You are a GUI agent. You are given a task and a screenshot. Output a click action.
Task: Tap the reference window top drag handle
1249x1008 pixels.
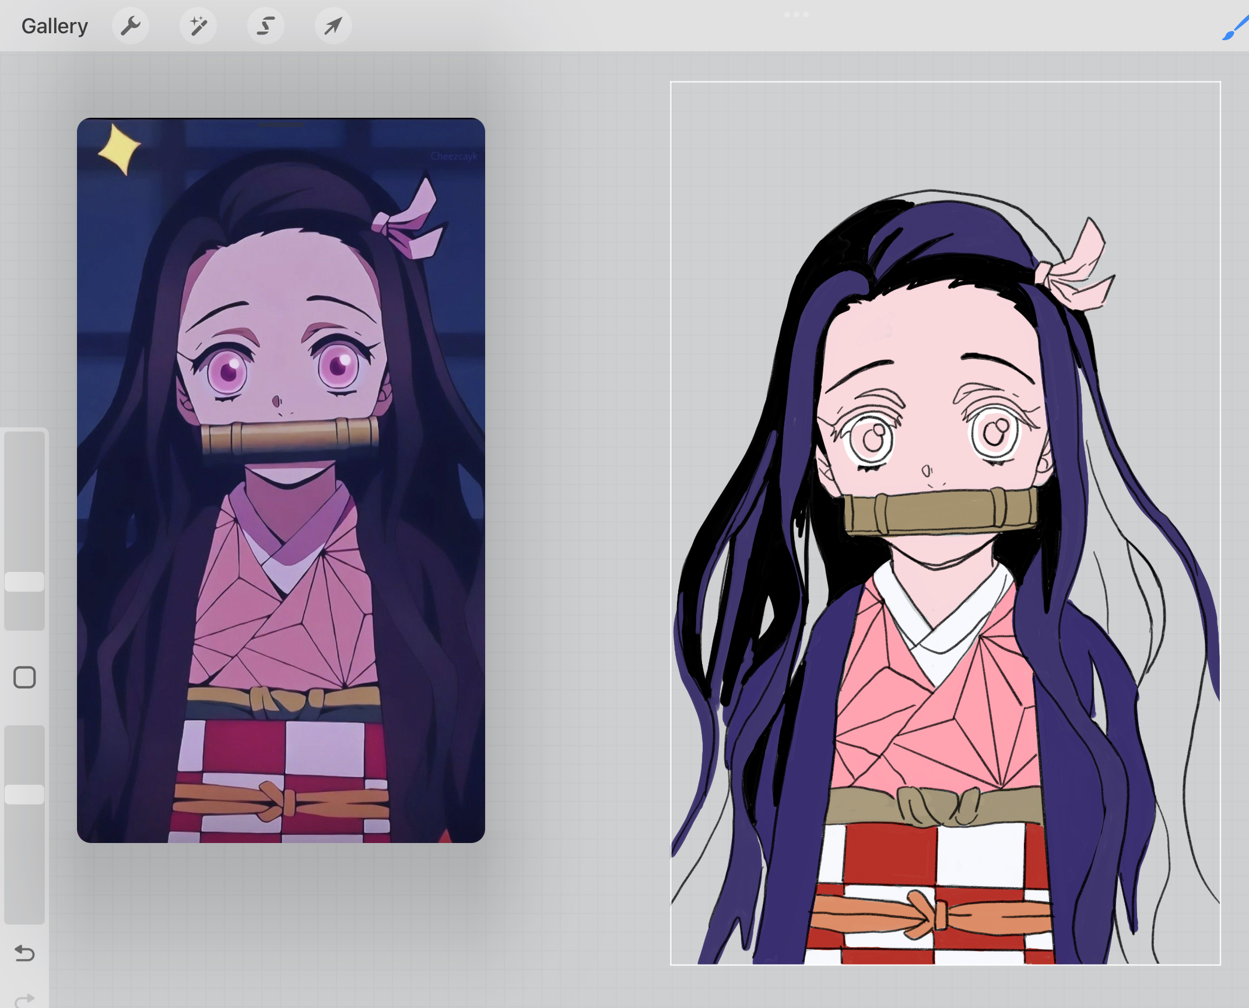(281, 124)
